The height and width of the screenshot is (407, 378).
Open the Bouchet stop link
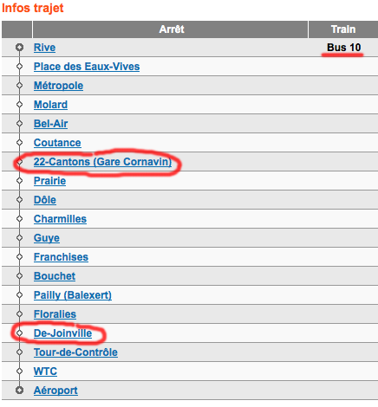55,276
